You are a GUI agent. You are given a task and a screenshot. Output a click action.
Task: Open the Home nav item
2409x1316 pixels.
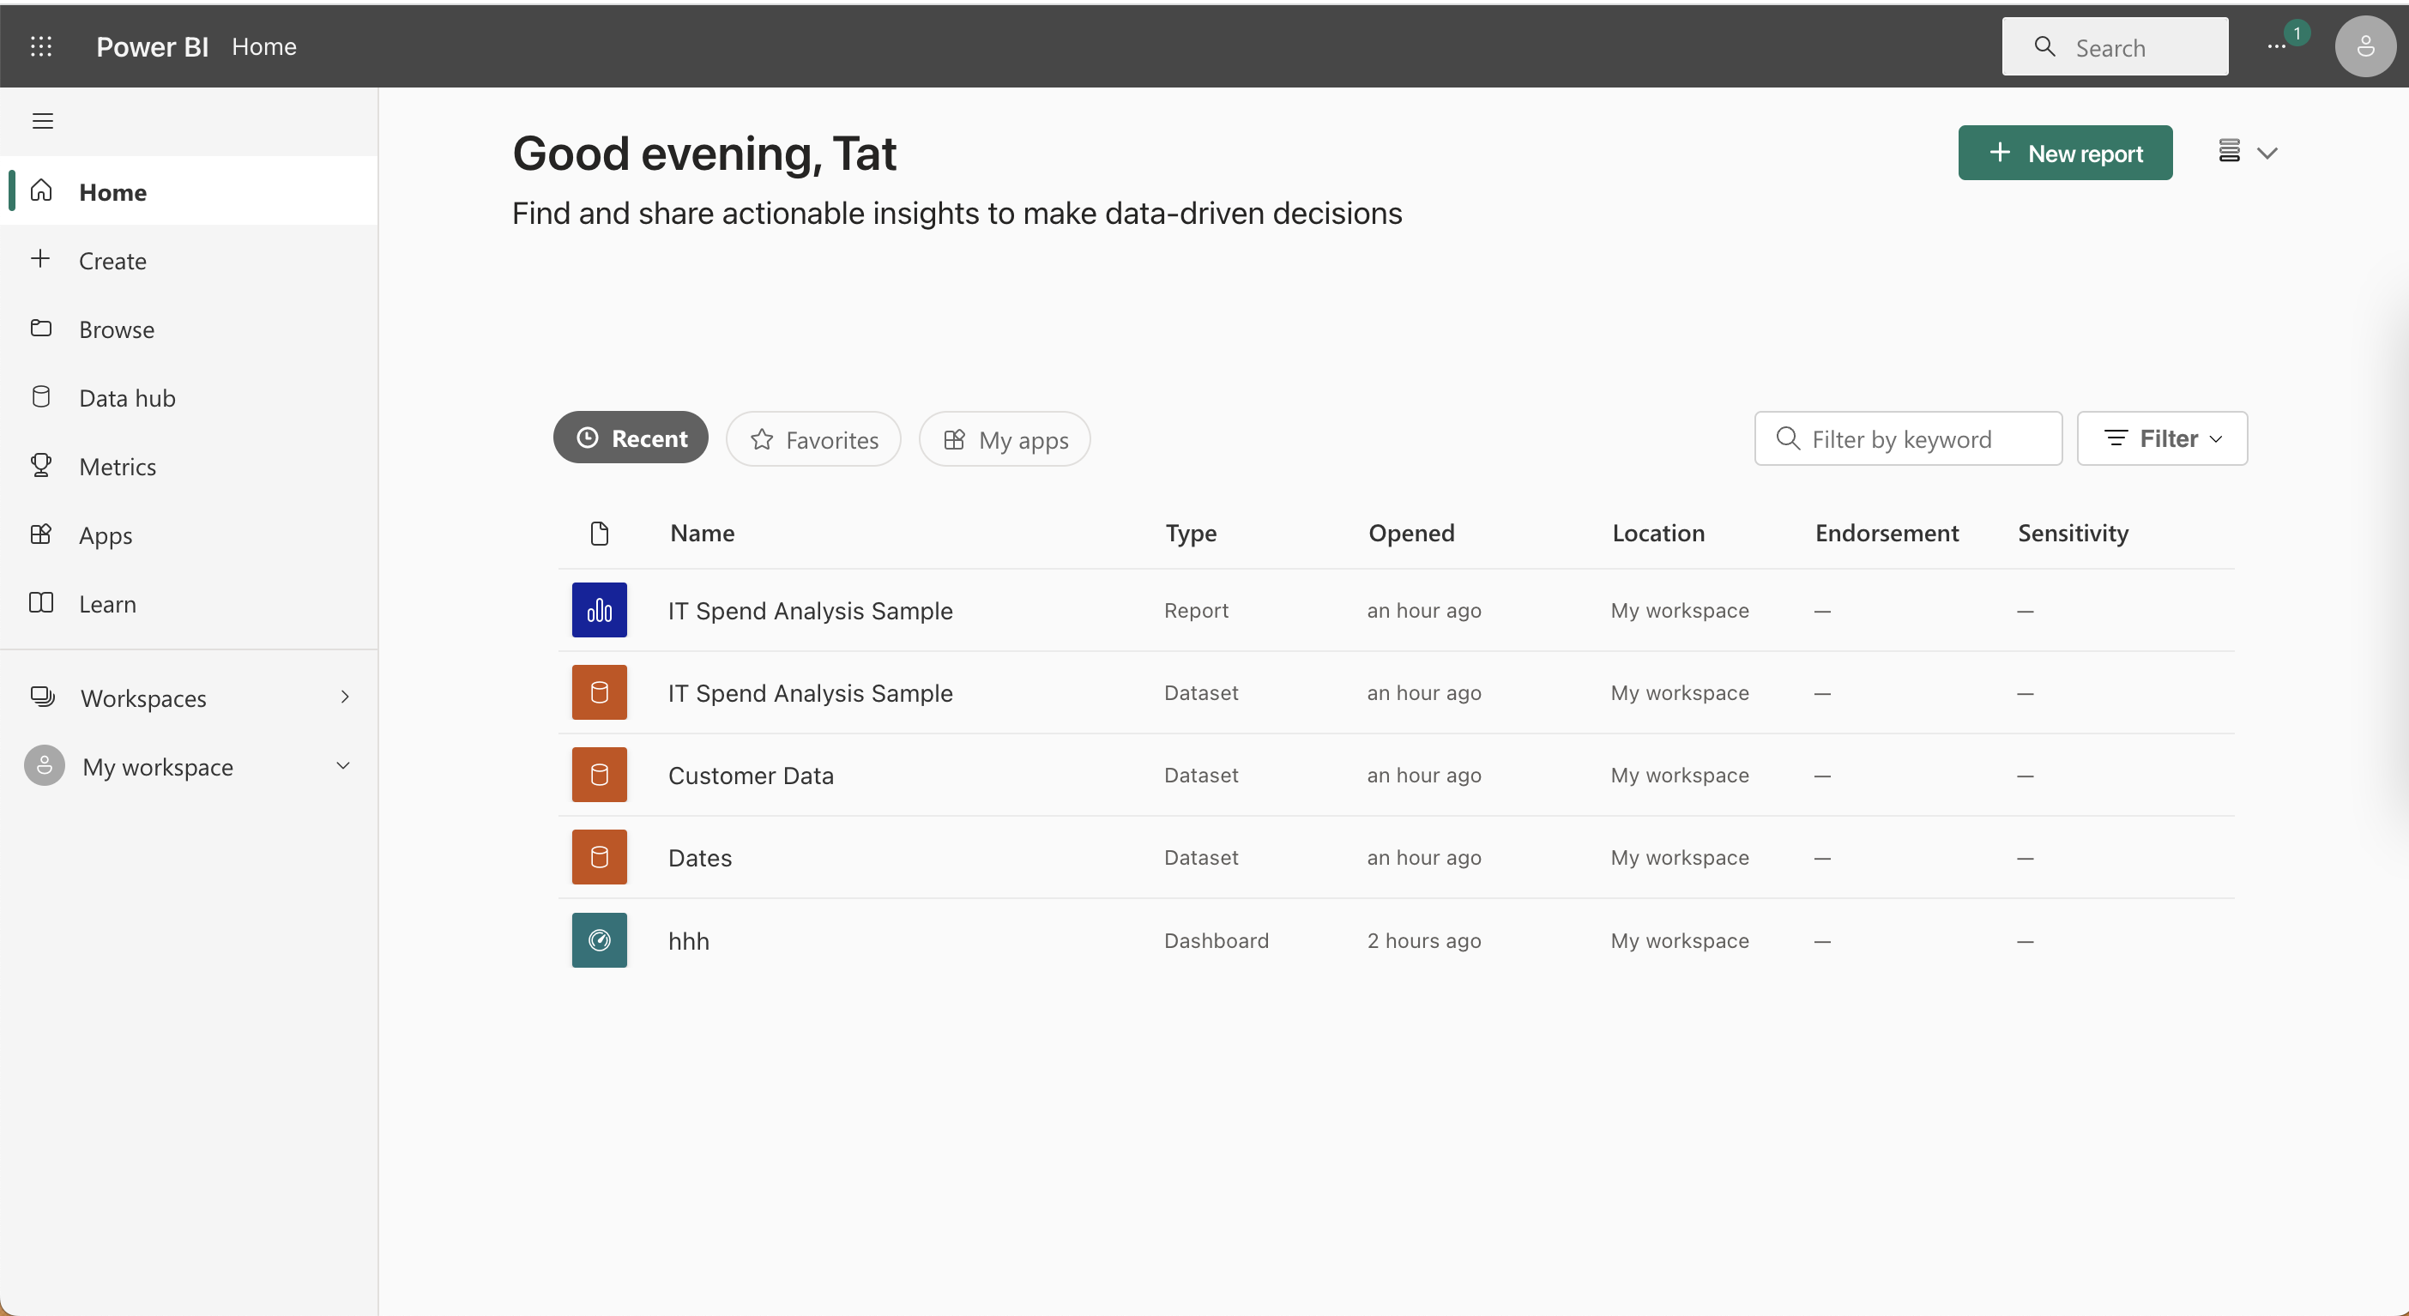tap(189, 192)
